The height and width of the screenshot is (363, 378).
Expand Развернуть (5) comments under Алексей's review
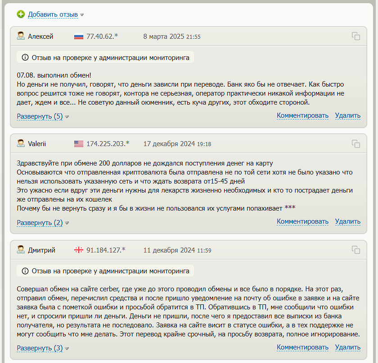click(40, 116)
